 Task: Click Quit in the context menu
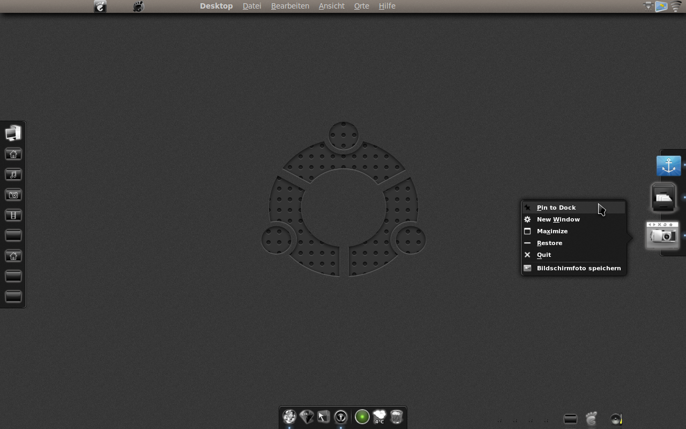pos(573,255)
